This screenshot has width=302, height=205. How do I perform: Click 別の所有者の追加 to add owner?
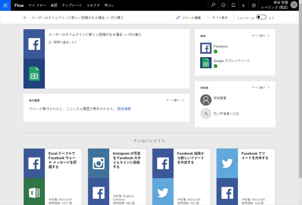(x=226, y=113)
